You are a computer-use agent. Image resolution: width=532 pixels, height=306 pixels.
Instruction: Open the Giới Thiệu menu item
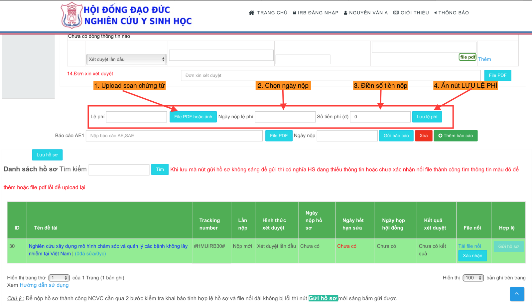tap(411, 13)
